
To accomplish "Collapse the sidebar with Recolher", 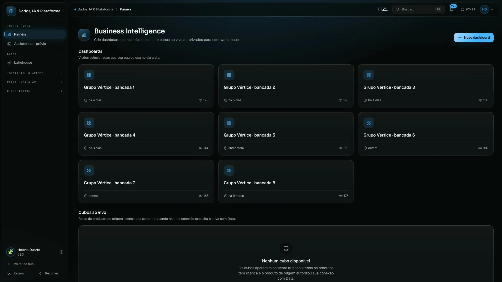I will tap(48, 273).
